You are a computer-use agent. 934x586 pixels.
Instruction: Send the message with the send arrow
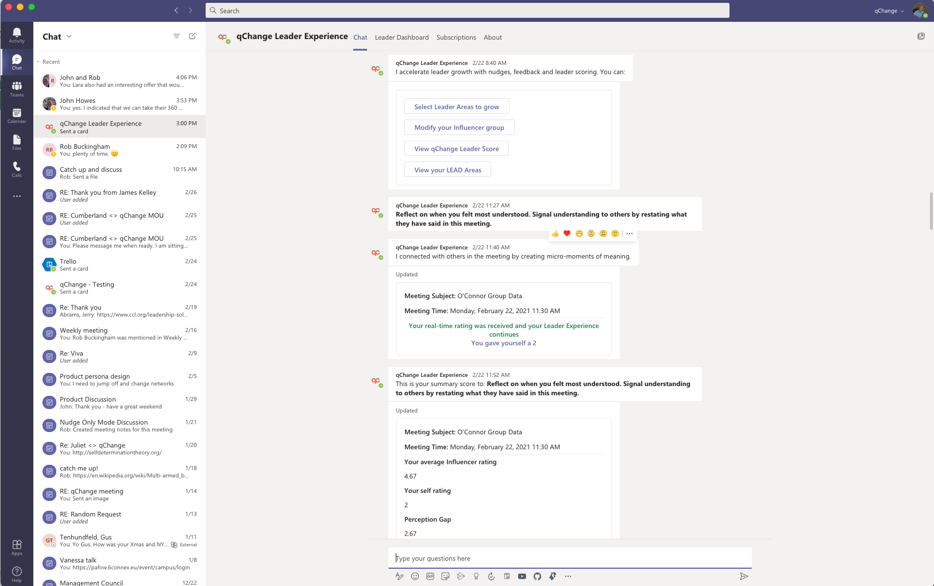[744, 576]
